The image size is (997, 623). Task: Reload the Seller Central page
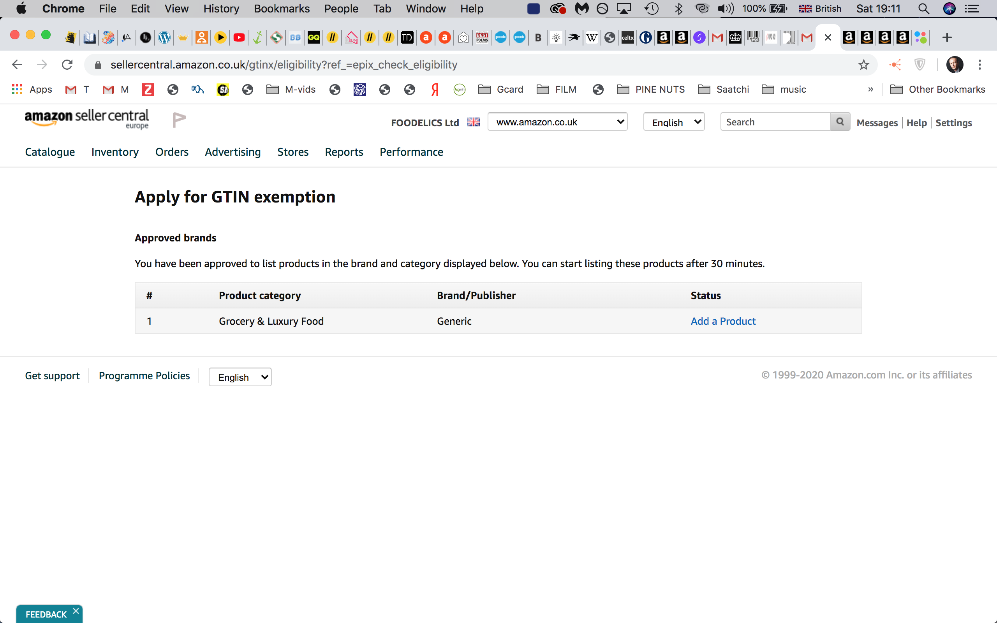point(67,65)
